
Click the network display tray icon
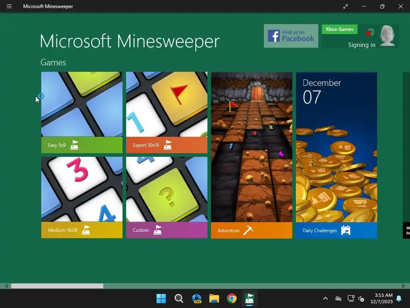point(351,298)
